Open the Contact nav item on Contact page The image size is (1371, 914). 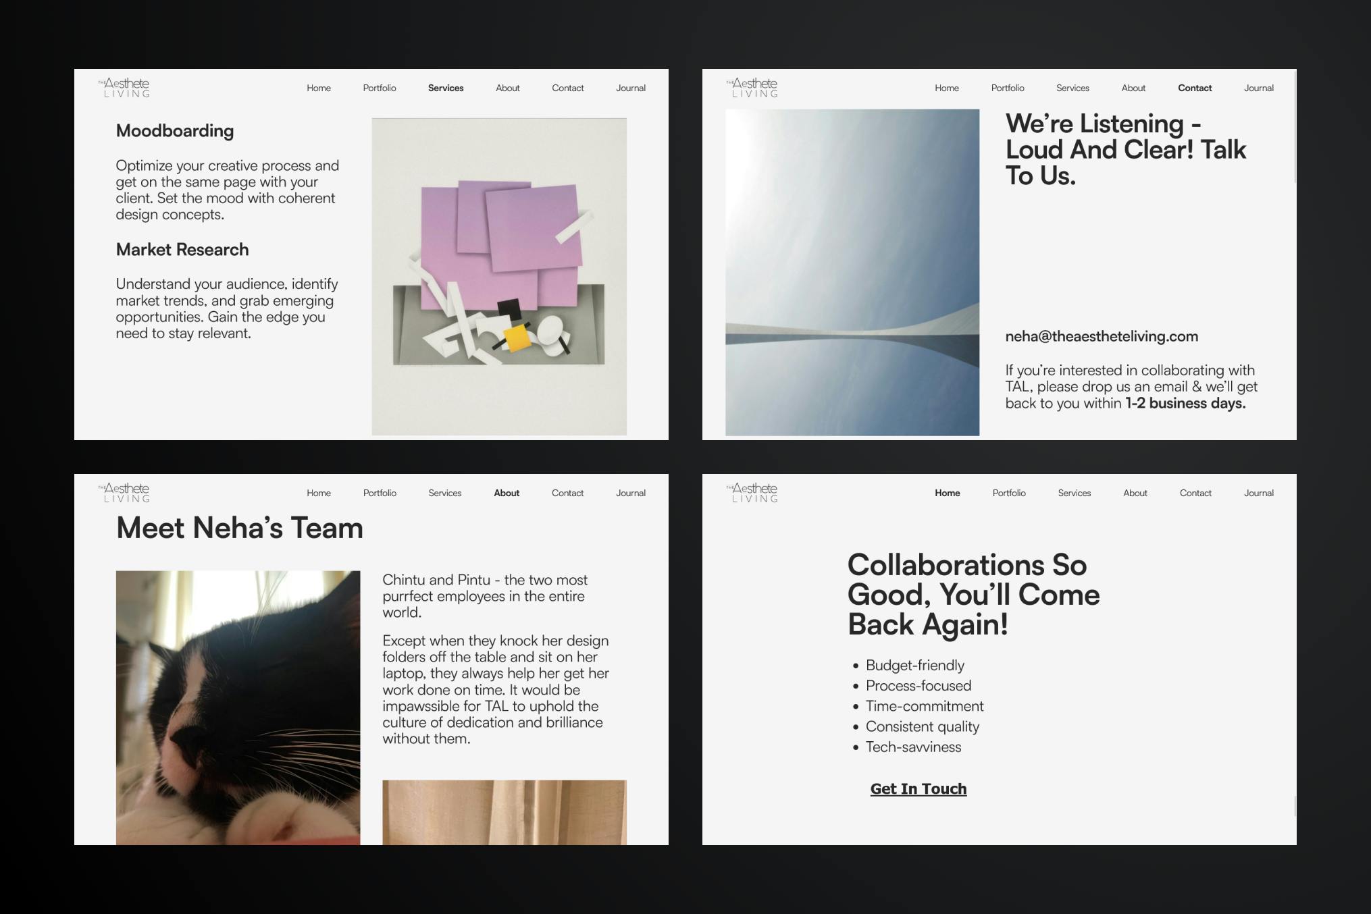[1195, 88]
